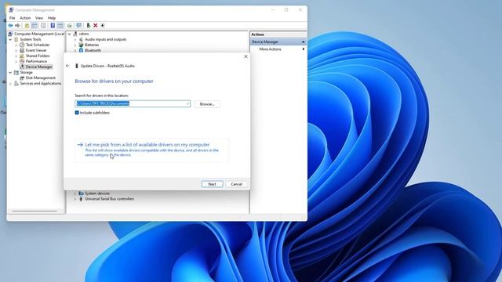Viewport: 502px width, 282px height.
Task: Click the console tree horizontal scrollbar
Action: pos(35,211)
